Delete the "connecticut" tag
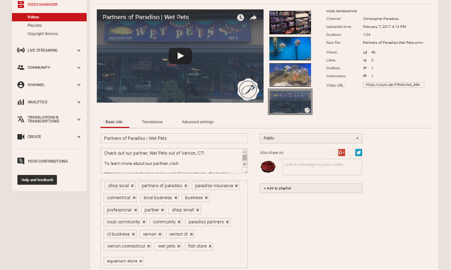 point(134,198)
